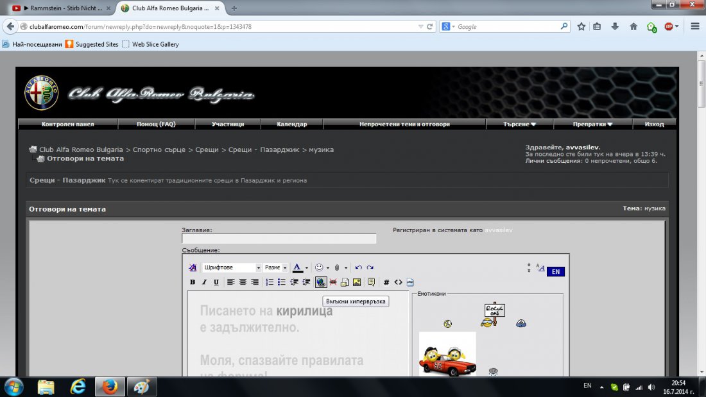The width and height of the screenshot is (706, 397).
Task: Open the Шрифтове font dropdown
Action: (232, 267)
